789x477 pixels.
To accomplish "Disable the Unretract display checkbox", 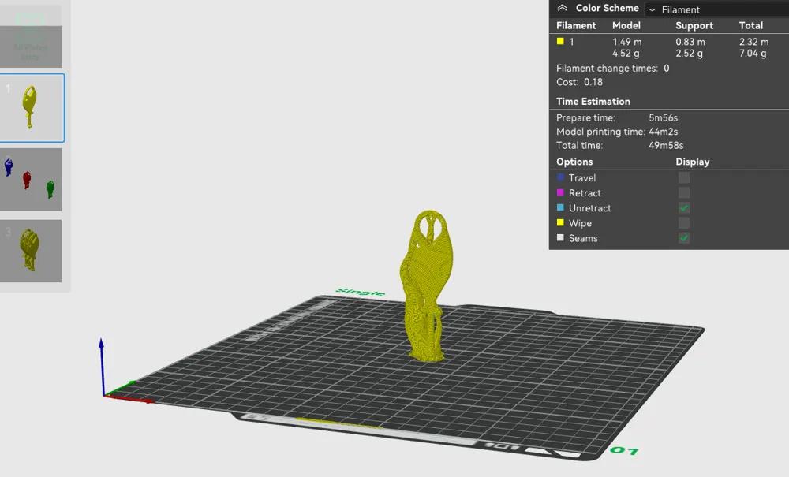I will [683, 207].
